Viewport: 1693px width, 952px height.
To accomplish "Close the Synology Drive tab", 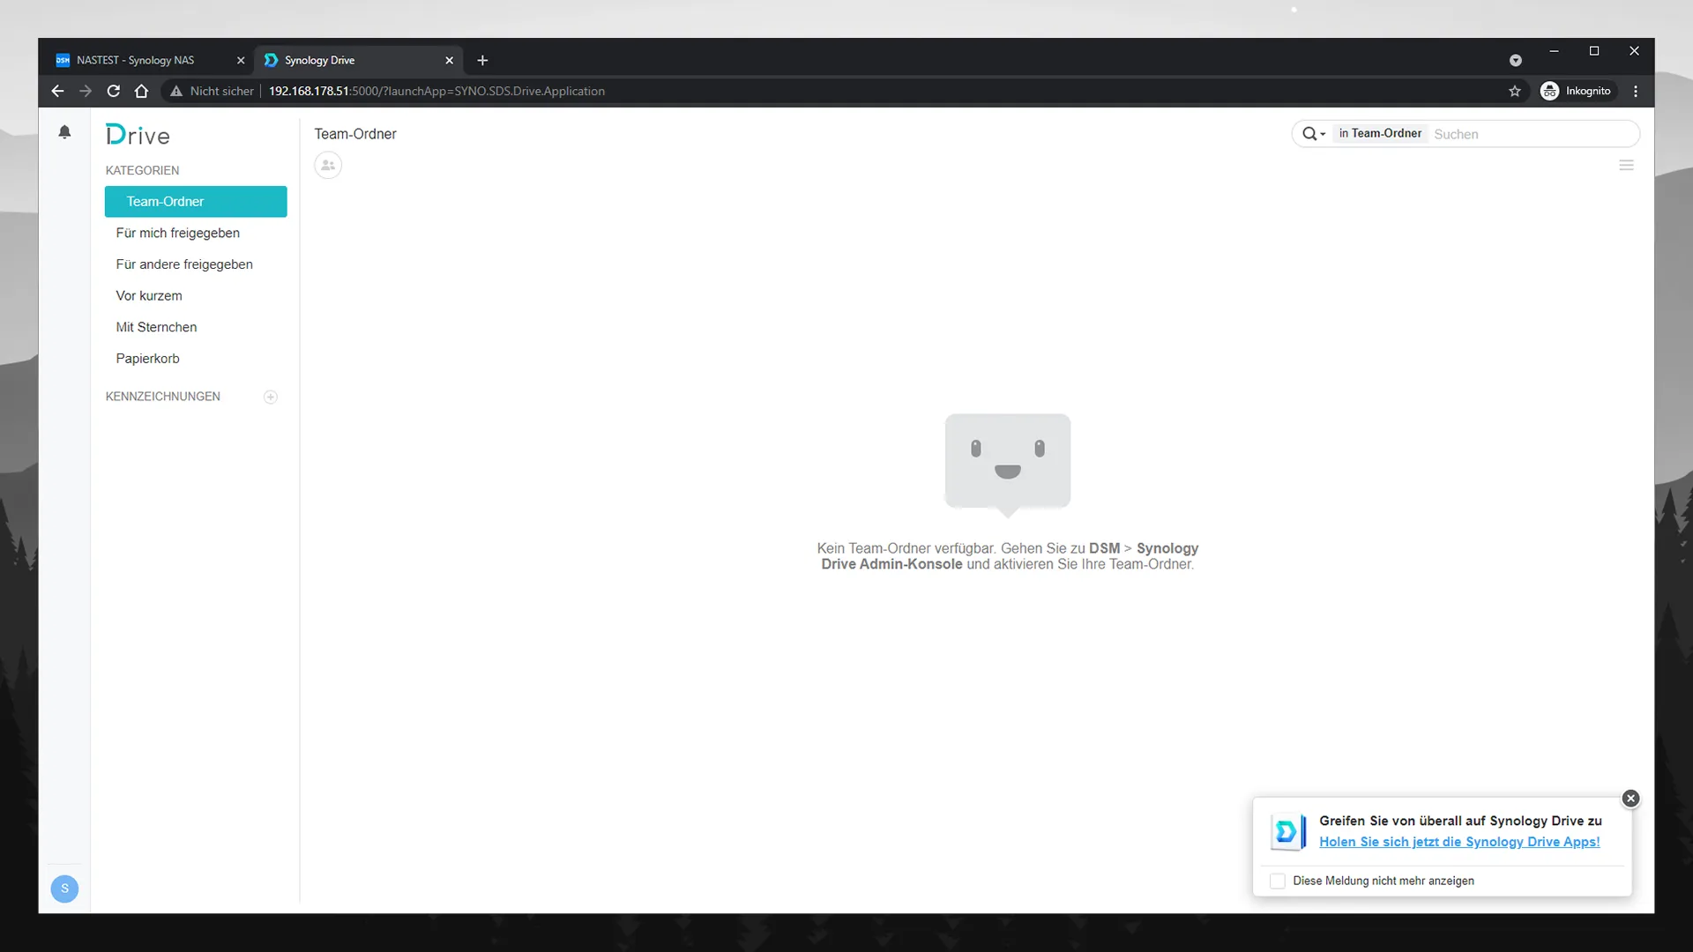I will click(x=449, y=60).
